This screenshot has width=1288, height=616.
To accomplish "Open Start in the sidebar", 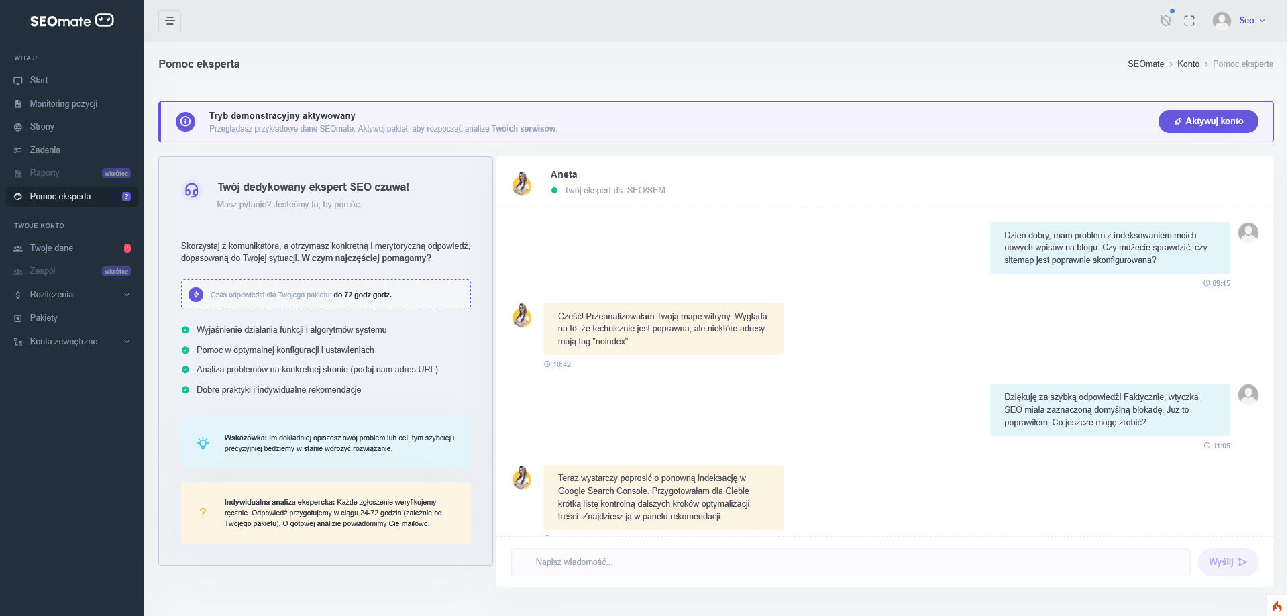I will coord(39,81).
